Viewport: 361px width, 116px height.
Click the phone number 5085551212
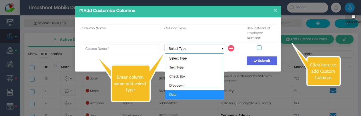point(168,103)
